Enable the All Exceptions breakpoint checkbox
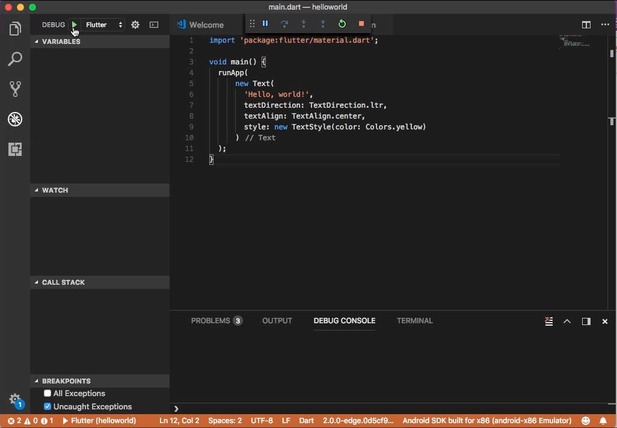Viewport: 617px width, 428px height. (x=48, y=393)
